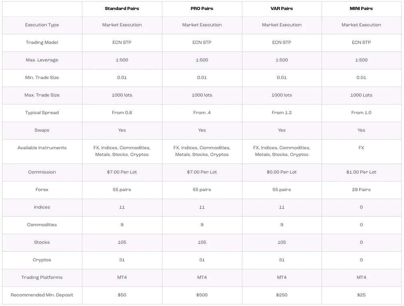Select the MINI Pairs $25 deposit cell

coord(361,295)
